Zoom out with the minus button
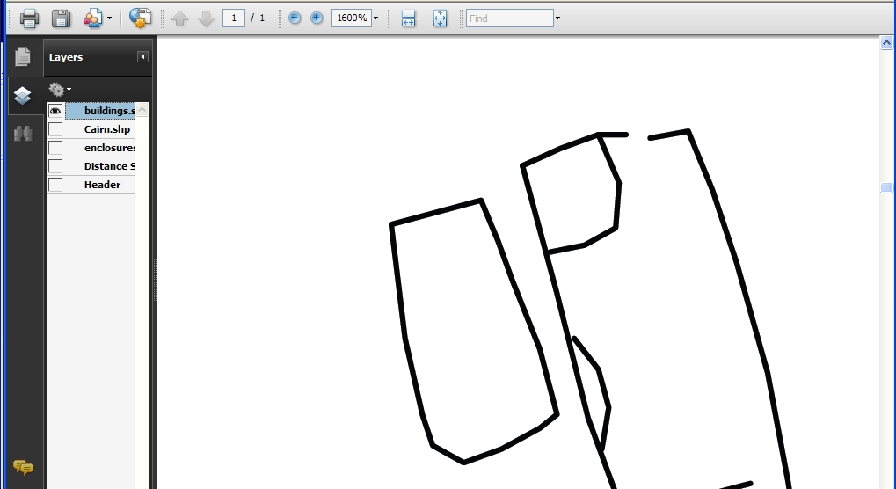 coord(295,18)
